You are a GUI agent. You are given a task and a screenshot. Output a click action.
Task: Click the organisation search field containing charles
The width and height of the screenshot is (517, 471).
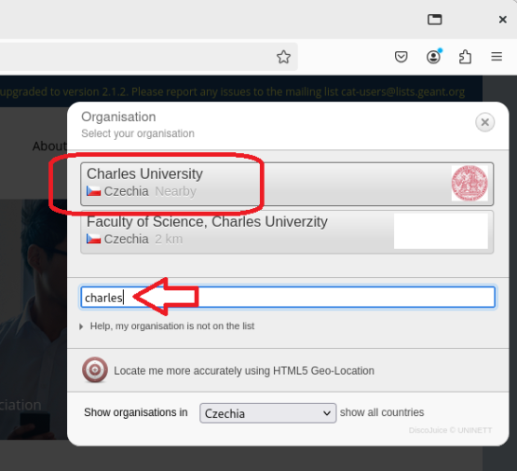[x=288, y=298]
